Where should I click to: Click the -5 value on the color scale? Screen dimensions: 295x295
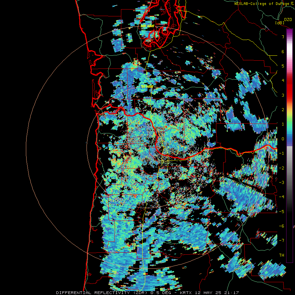[x=282, y=212]
